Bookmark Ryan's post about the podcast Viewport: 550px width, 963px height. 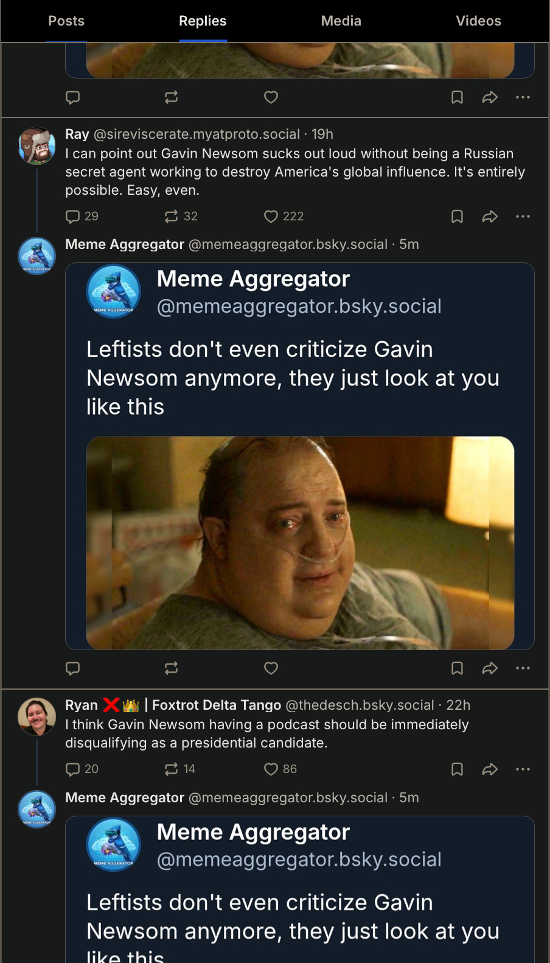click(x=457, y=769)
